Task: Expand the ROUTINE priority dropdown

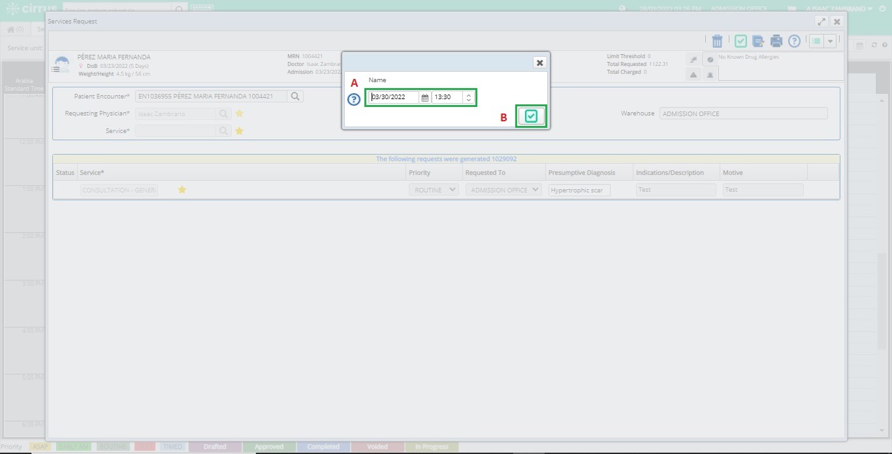Action: [434, 190]
